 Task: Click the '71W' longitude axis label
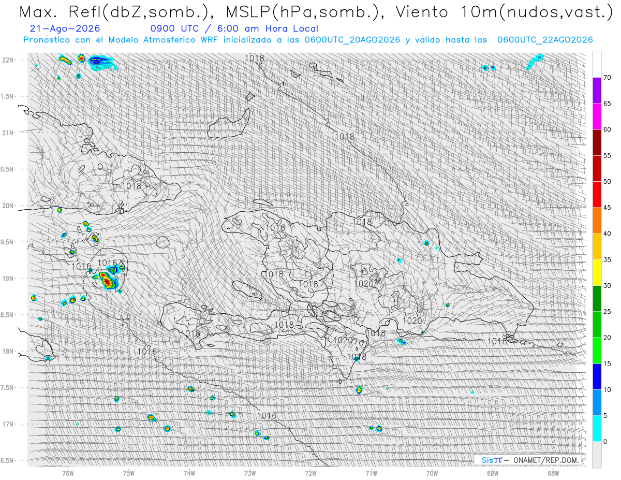point(371,472)
